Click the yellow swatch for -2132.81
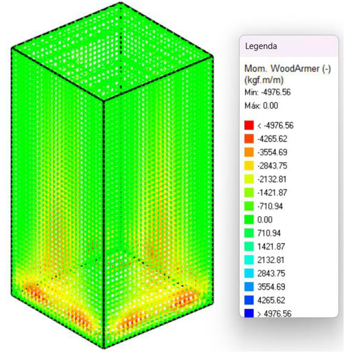 click(249, 179)
